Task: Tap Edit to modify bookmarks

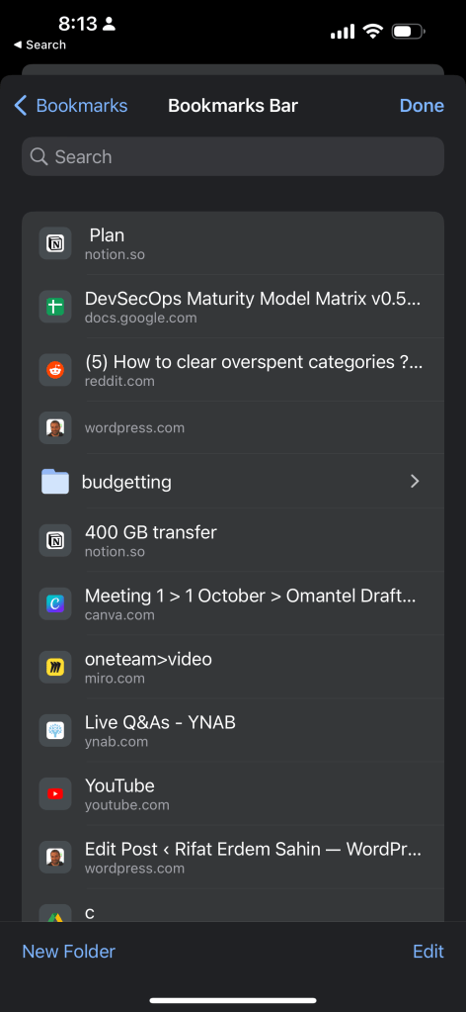Action: click(428, 951)
